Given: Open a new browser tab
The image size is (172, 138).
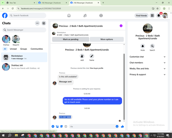Looking at the screenshot, I should click(103, 3).
